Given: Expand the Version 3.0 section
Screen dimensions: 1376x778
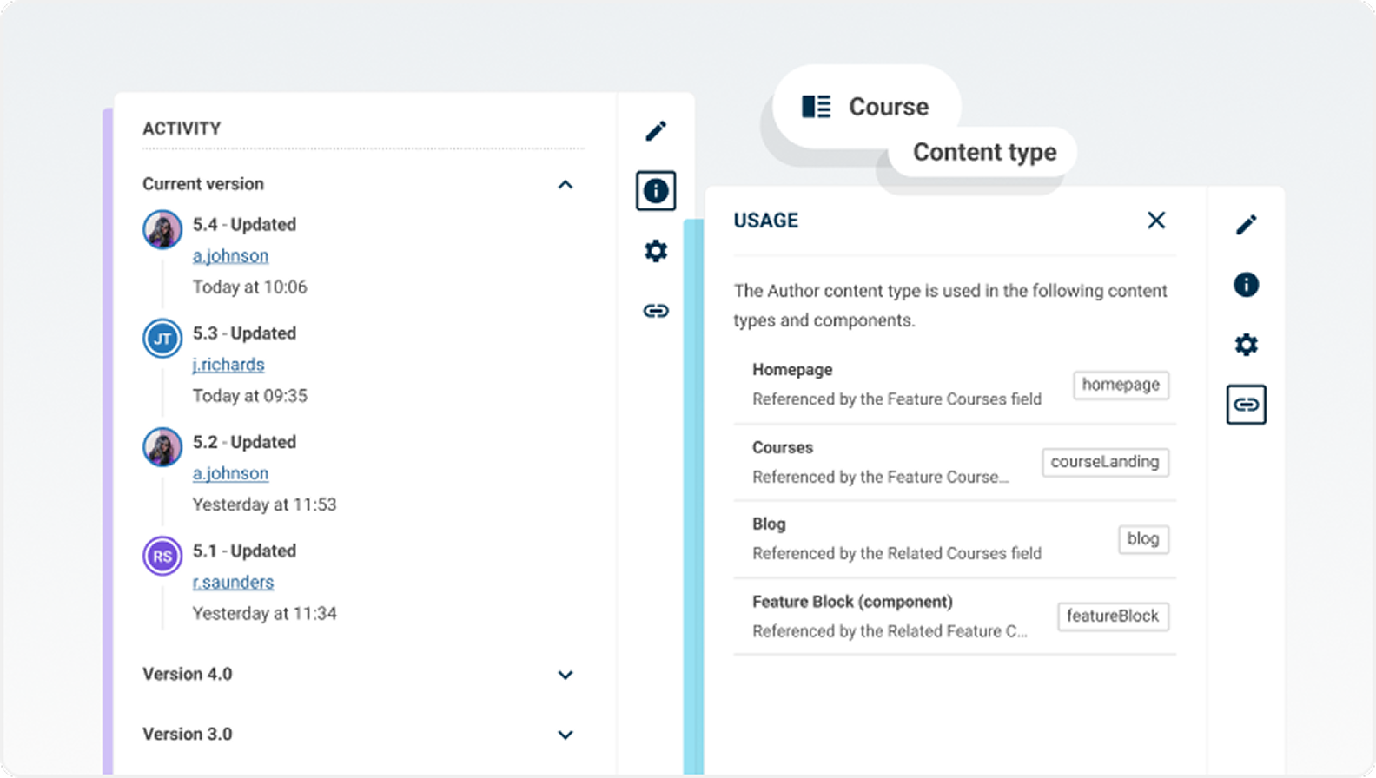Looking at the screenshot, I should (566, 735).
